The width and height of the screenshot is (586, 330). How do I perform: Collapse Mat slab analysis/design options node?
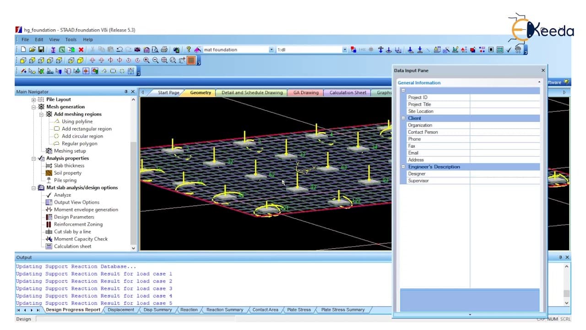(33, 187)
